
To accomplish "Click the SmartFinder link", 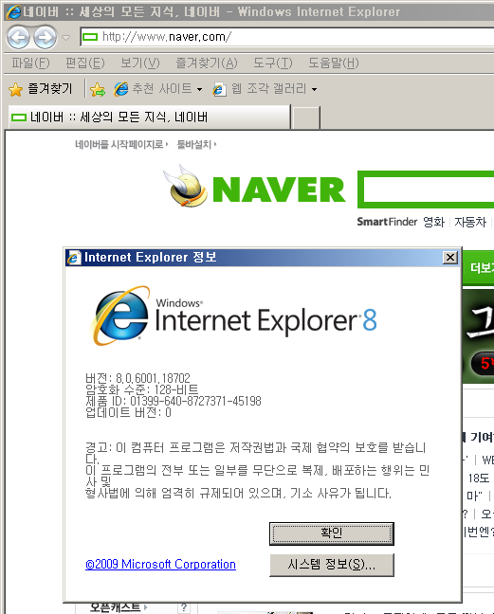I will click(x=387, y=222).
